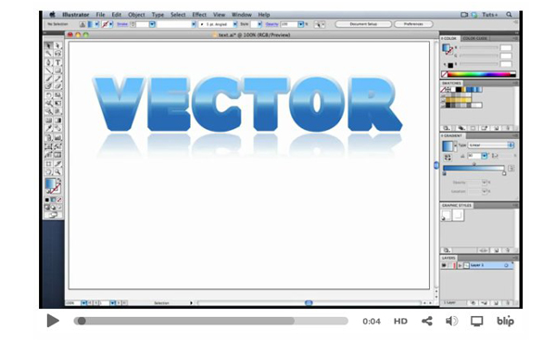Click the toolbox gradient fill box
Image resolution: width=556 pixels, height=343 pixels.
coord(50,184)
